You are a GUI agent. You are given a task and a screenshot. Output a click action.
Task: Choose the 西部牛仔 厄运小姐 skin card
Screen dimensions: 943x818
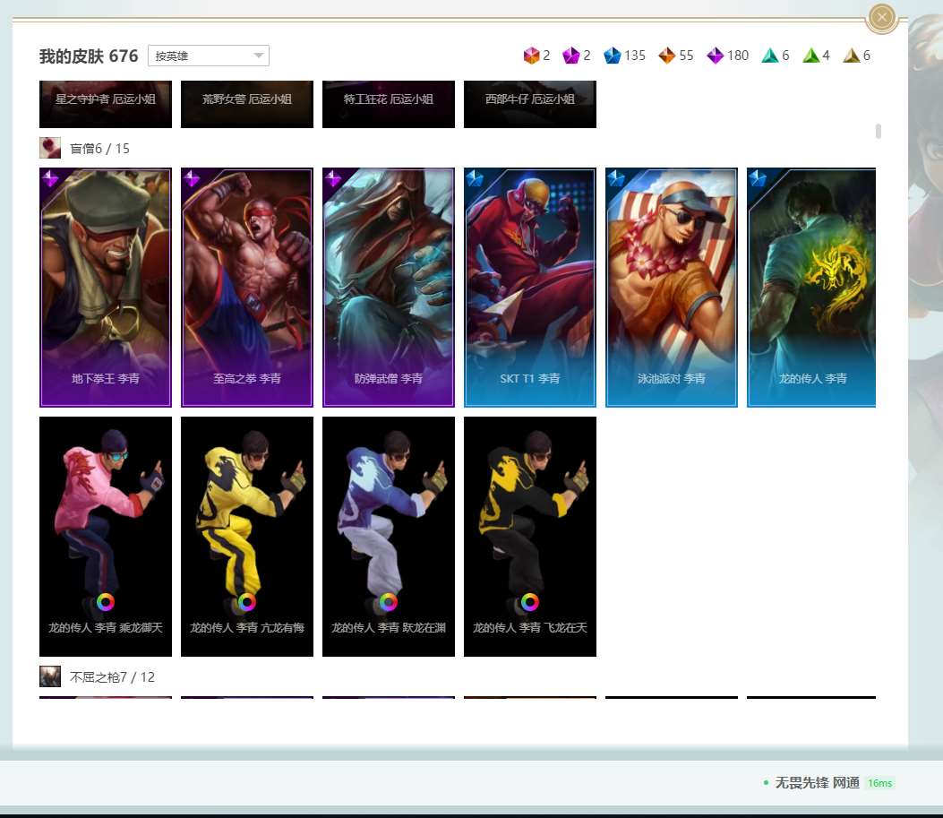tap(530, 104)
